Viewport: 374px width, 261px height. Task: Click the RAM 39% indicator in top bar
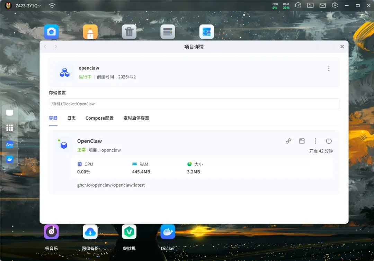pos(286,6)
